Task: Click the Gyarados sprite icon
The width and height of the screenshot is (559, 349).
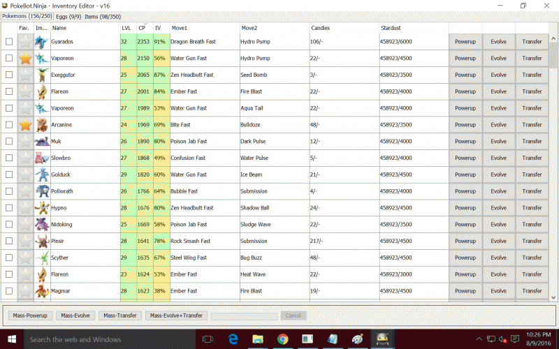Action: 42,42
